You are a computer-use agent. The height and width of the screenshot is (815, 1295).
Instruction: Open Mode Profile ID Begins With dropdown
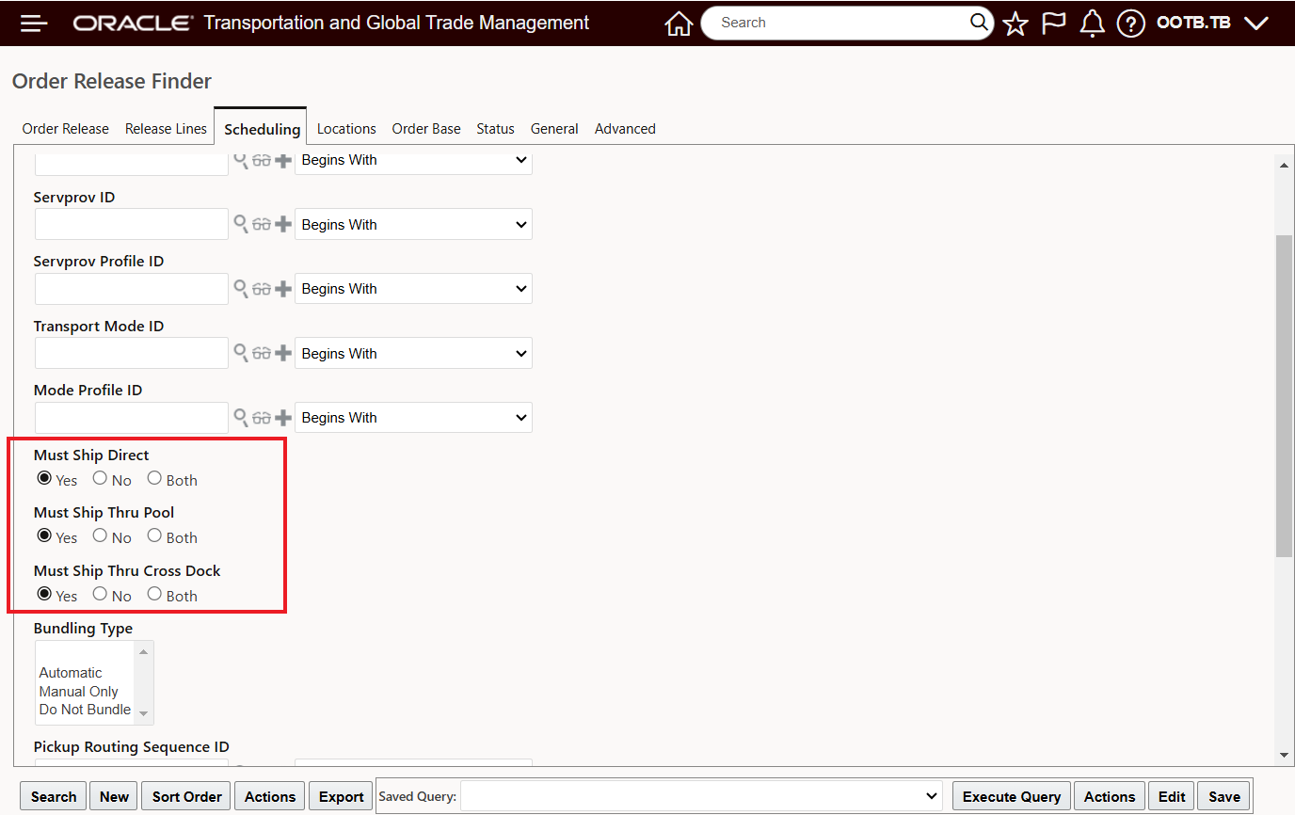pyautogui.click(x=413, y=418)
